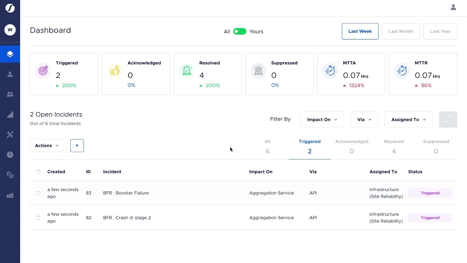Image resolution: width=467 pixels, height=263 pixels.
Task: Switch to the Resolved incidents tab
Action: pyautogui.click(x=394, y=146)
